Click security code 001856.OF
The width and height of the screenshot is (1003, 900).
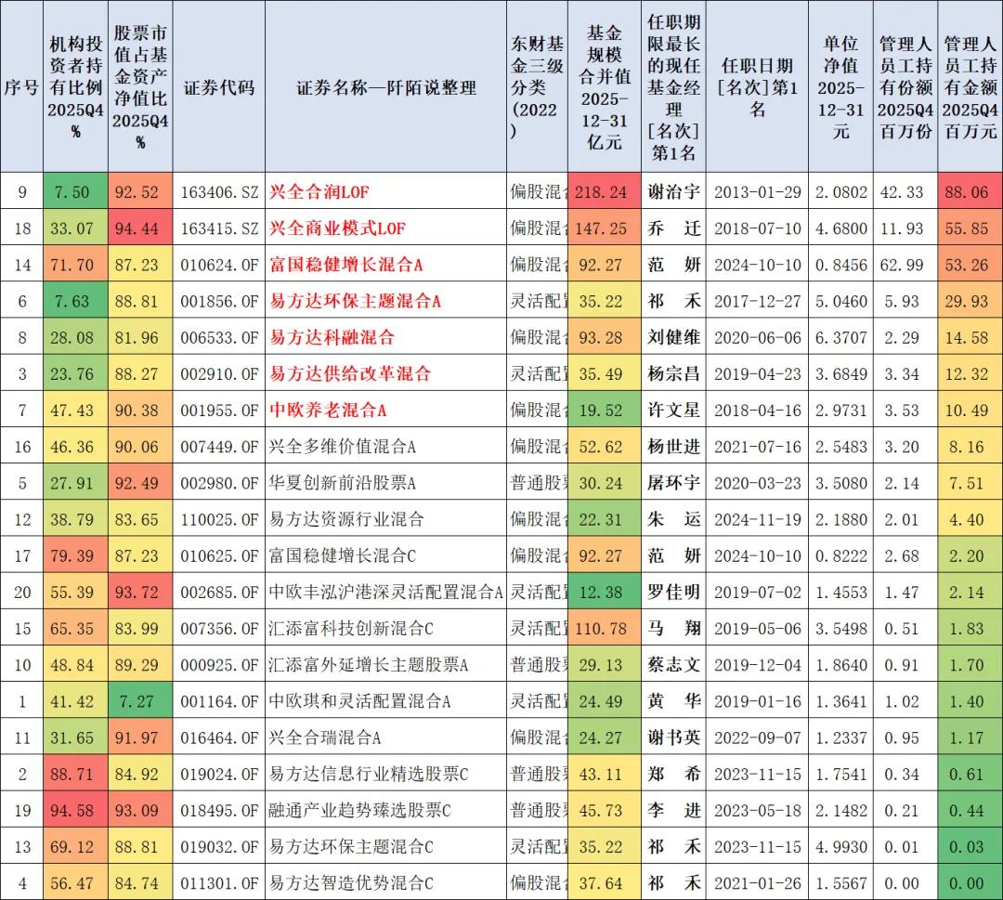[x=219, y=301]
